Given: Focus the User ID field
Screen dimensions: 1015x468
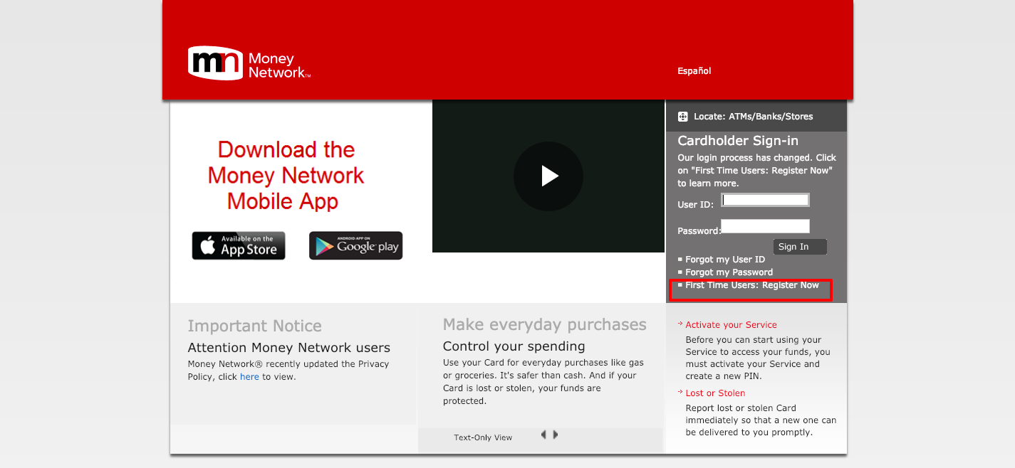Looking at the screenshot, I should [765, 200].
